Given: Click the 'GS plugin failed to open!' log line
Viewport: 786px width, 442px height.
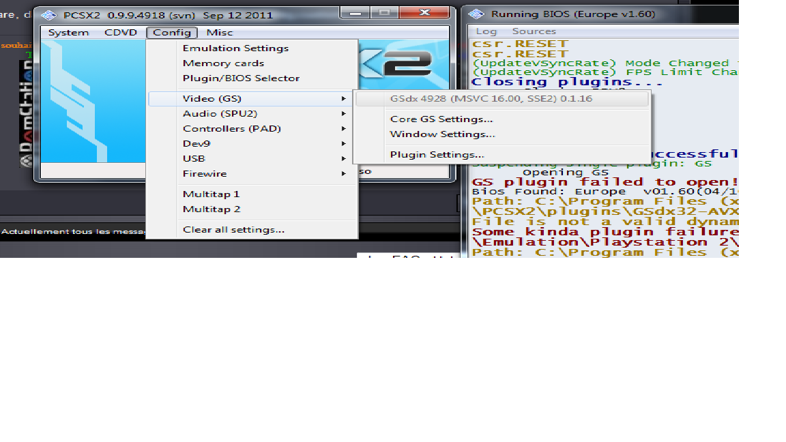Looking at the screenshot, I should pos(605,182).
